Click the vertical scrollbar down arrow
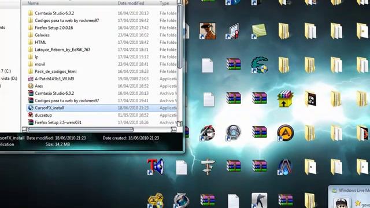This screenshot has height=208, width=370. 180,124
